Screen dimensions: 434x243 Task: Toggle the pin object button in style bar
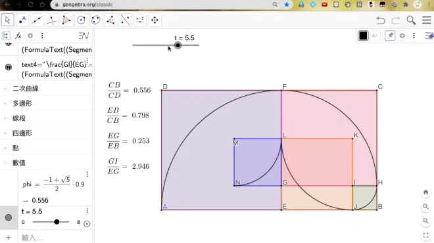(390, 35)
